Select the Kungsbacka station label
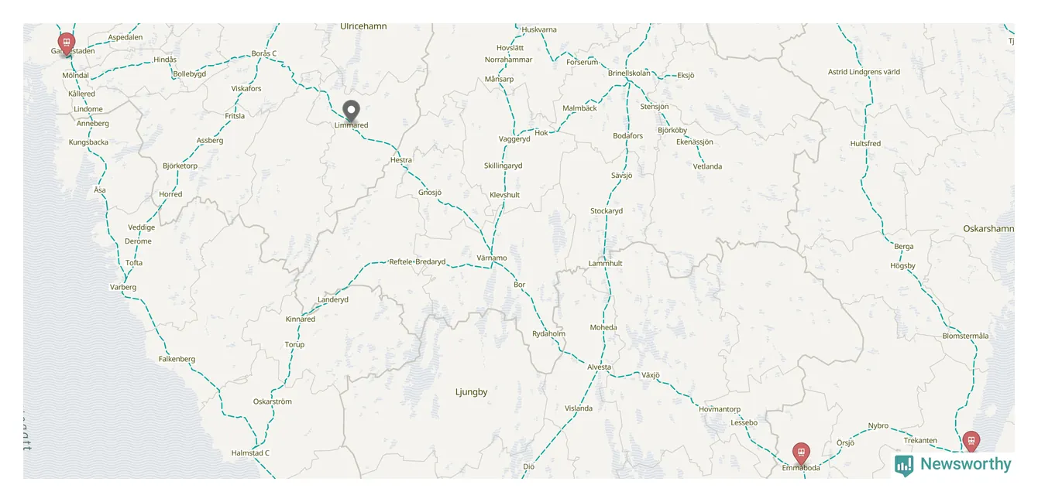Image resolution: width=1038 pixels, height=502 pixels. pos(88,142)
